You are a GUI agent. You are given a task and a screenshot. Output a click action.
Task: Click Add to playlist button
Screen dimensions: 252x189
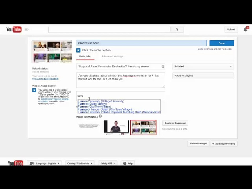203,76
